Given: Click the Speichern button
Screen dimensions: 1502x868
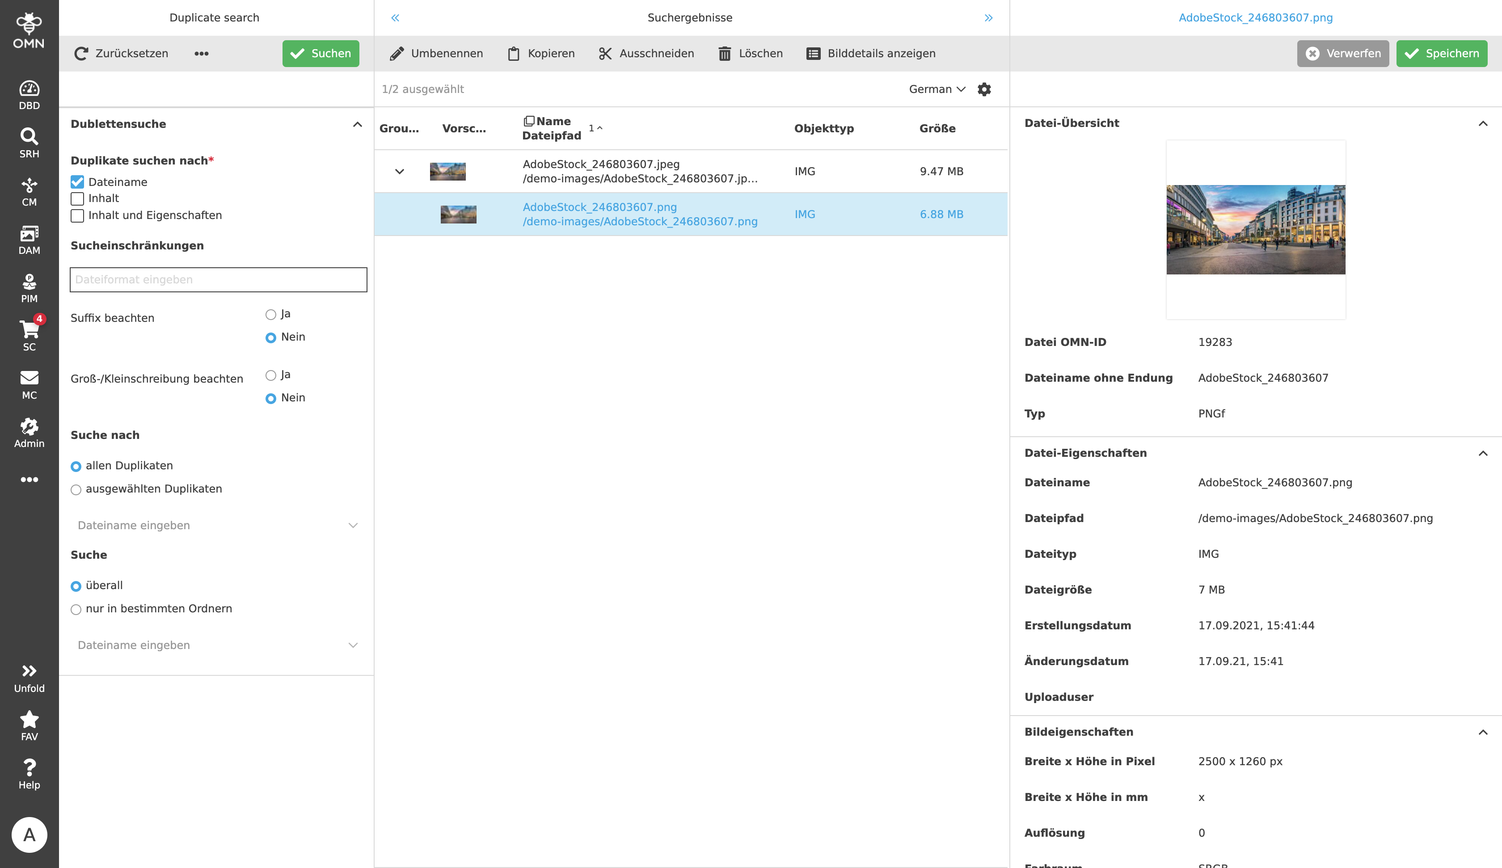Looking at the screenshot, I should tap(1441, 53).
